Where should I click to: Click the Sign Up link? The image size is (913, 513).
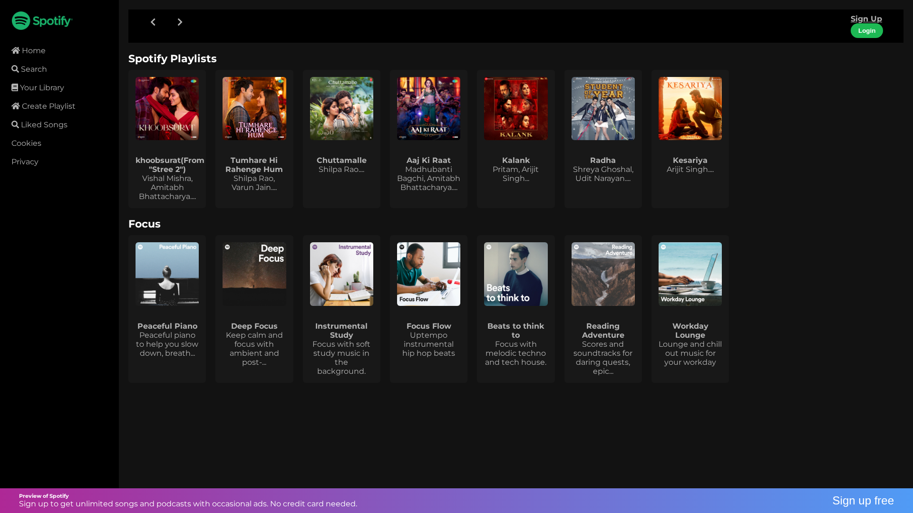(x=866, y=19)
